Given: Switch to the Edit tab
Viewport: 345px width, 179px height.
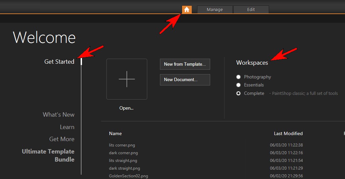Looking at the screenshot, I should coord(251,10).
